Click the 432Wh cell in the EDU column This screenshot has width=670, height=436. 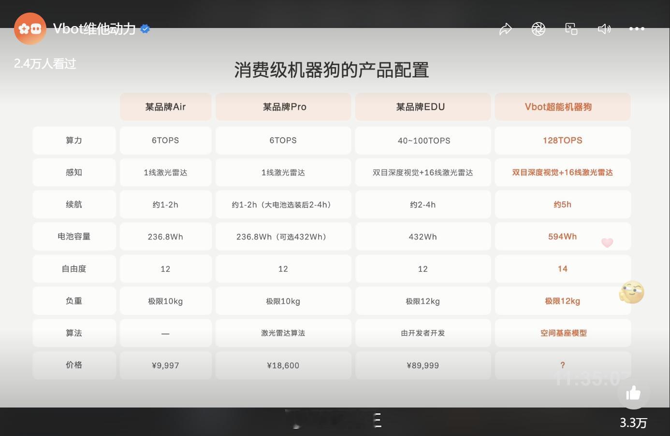point(423,237)
